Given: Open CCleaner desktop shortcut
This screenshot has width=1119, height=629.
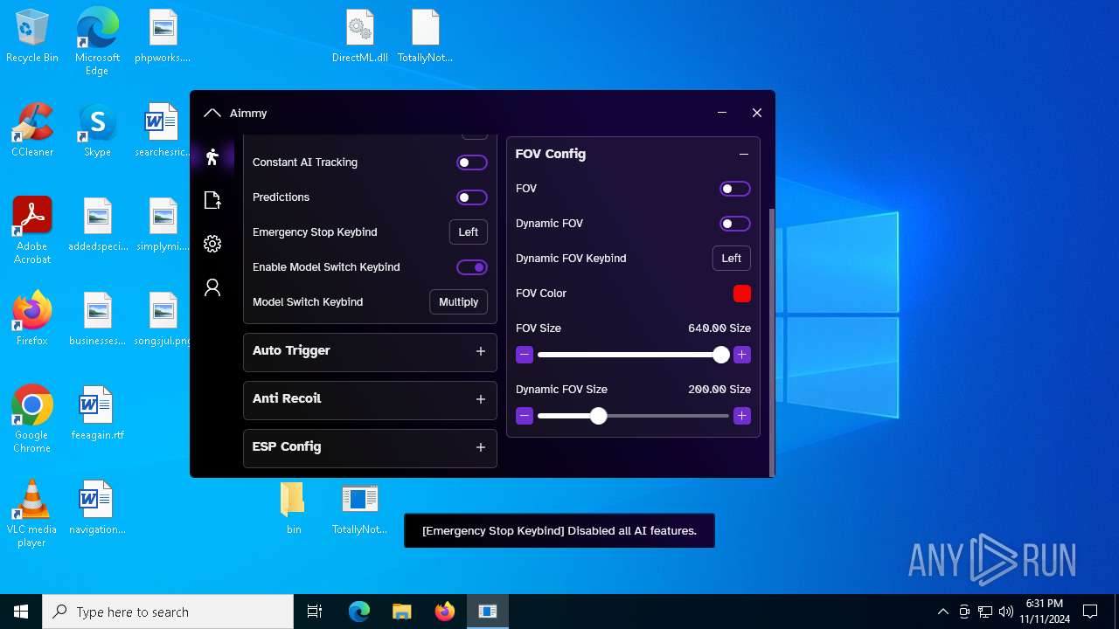Looking at the screenshot, I should [32, 130].
